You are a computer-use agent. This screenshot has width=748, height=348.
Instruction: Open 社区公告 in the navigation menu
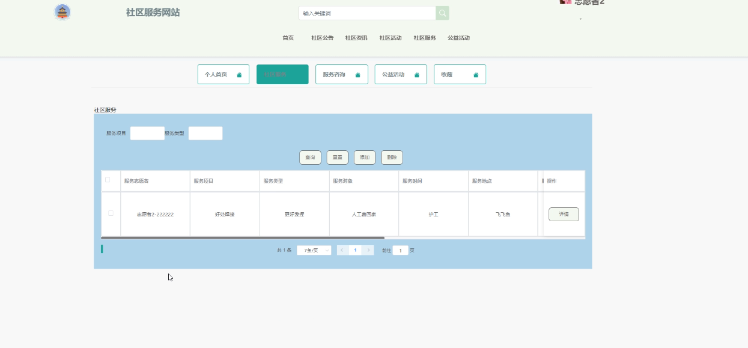323,38
